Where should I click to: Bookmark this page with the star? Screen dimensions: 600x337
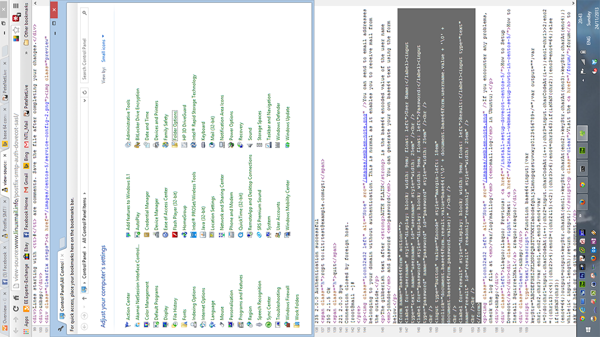click(x=16, y=29)
